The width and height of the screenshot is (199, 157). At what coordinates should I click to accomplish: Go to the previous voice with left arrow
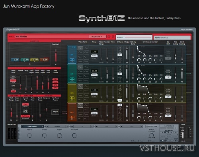pyautogui.click(x=102, y=37)
